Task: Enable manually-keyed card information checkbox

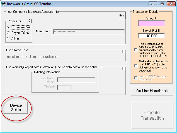Action: click(x=124, y=69)
